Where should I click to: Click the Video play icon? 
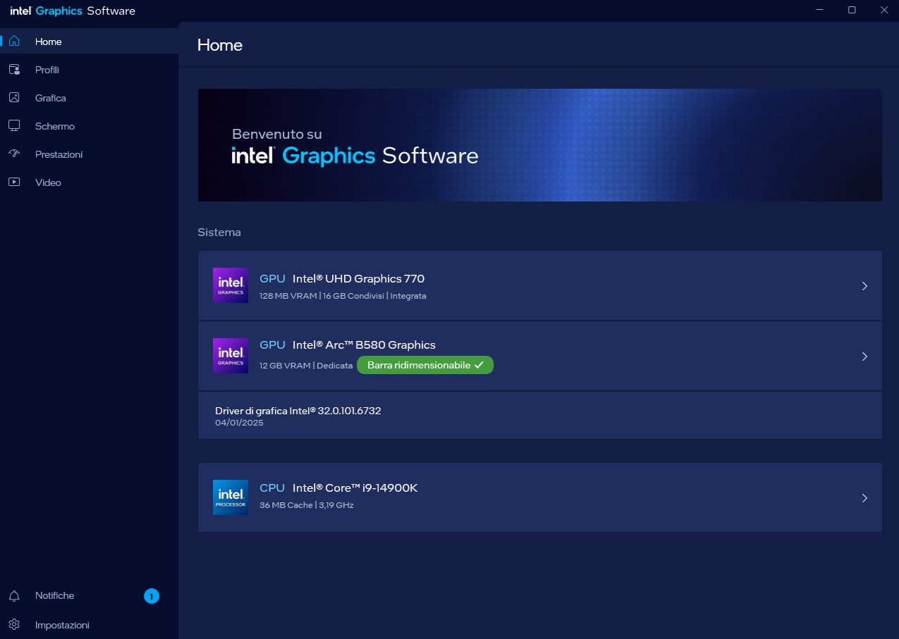[14, 182]
